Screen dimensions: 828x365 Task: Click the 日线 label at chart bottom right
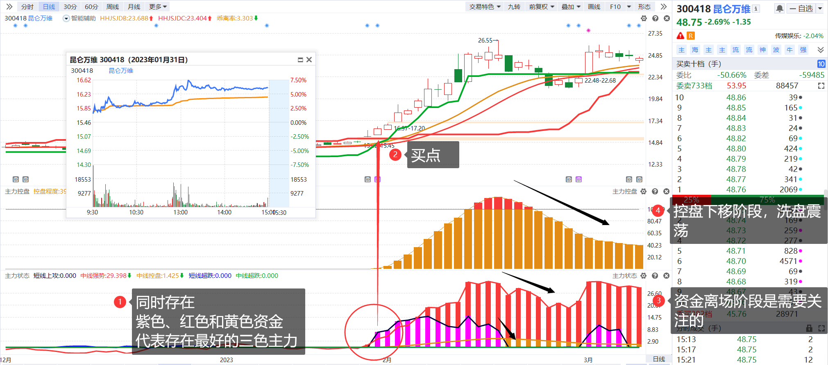[x=659, y=359]
